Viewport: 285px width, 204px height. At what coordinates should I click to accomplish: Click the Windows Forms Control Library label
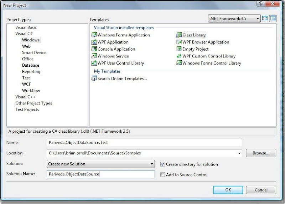(212, 63)
